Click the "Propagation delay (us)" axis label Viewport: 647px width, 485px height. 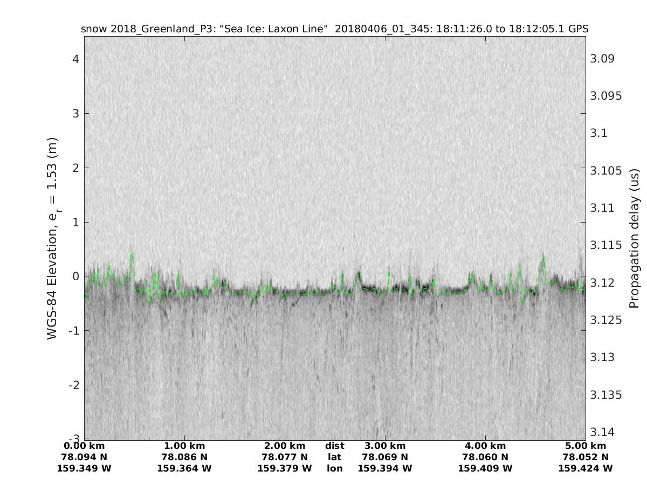(x=634, y=238)
